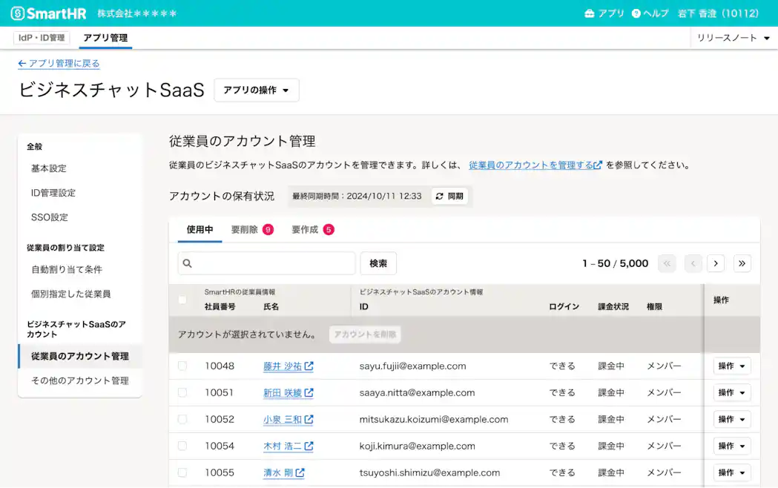Open the 操作 dropdown for 木村 浩二
This screenshot has width=778, height=488.
(731, 446)
